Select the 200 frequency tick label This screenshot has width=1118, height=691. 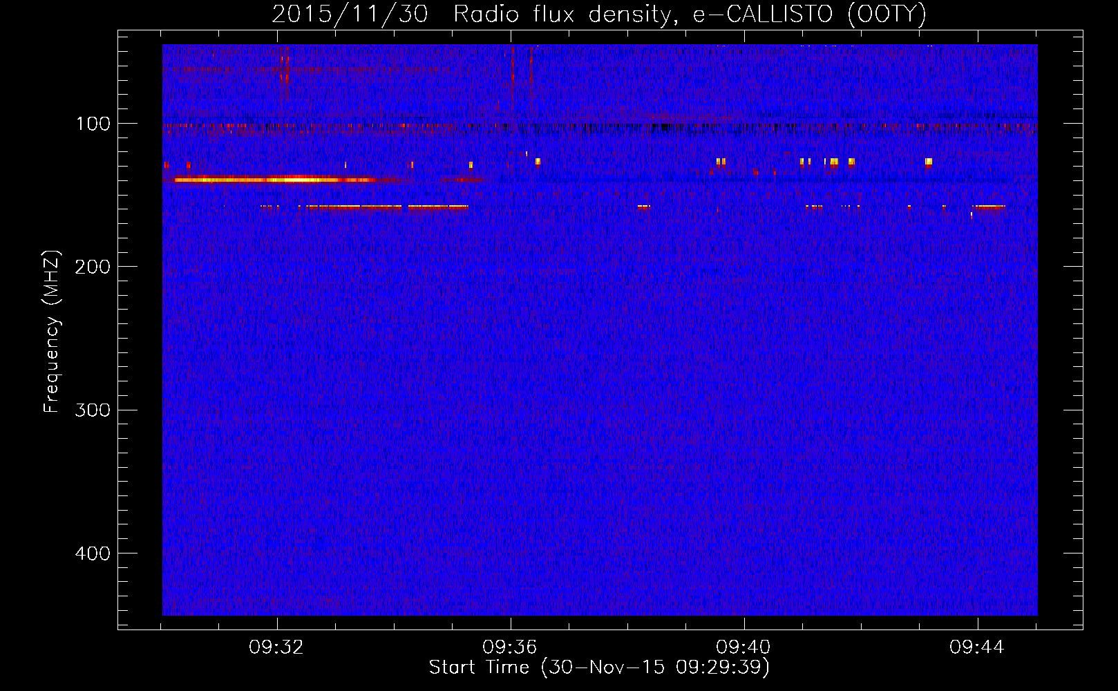click(93, 267)
